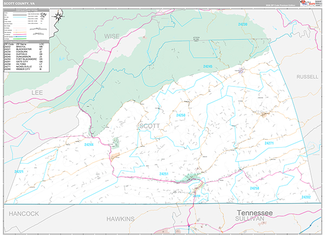Click the 24245 ZIP label on map
This screenshot has width=325, height=235.
pos(207,66)
